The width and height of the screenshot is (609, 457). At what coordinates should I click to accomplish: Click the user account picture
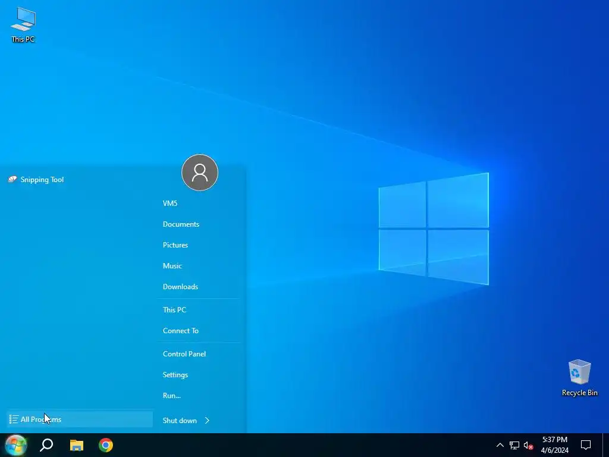pos(200,173)
